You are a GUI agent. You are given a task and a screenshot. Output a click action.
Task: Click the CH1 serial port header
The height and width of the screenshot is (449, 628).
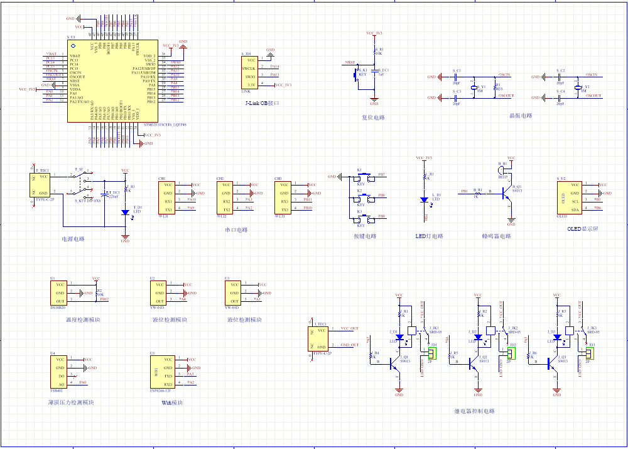tap(168, 197)
